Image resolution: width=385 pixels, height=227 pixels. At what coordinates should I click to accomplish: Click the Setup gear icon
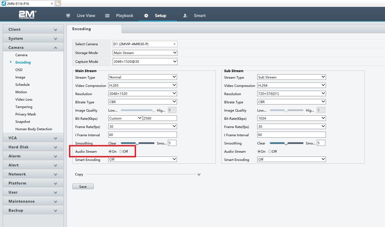146,16
